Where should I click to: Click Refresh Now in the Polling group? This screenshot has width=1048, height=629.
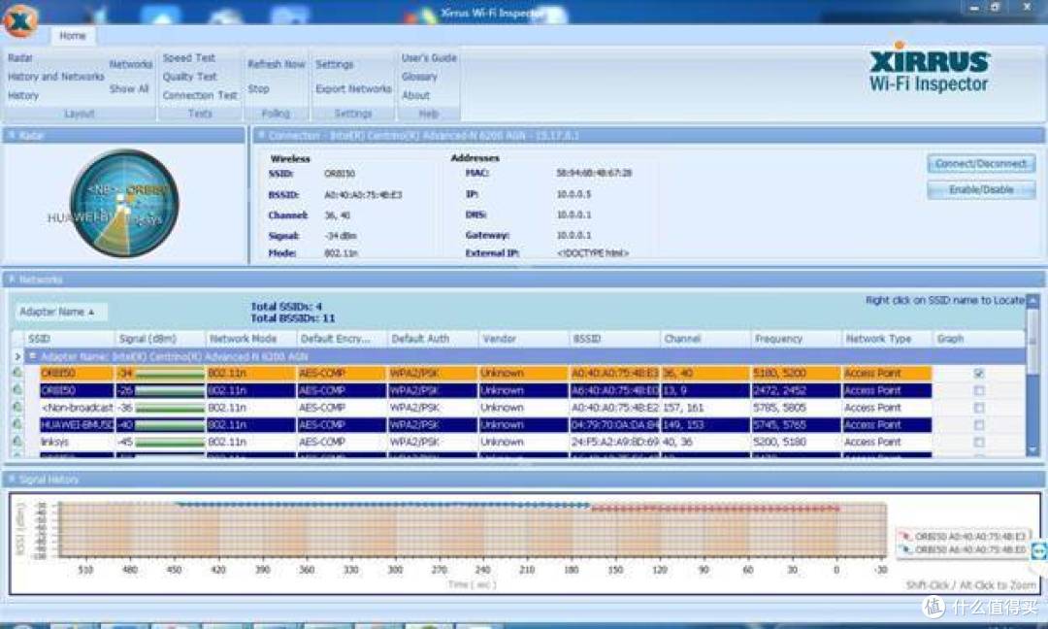point(276,64)
